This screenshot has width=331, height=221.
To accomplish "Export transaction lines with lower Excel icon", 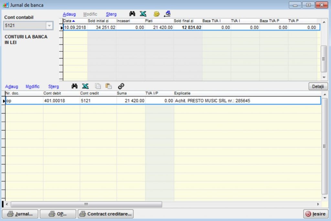I will click(x=85, y=86).
